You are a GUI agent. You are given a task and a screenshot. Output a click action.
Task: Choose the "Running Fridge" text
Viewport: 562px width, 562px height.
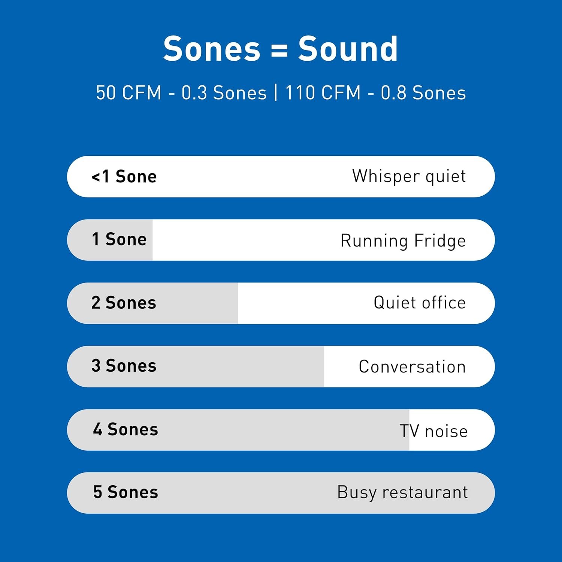tap(403, 241)
